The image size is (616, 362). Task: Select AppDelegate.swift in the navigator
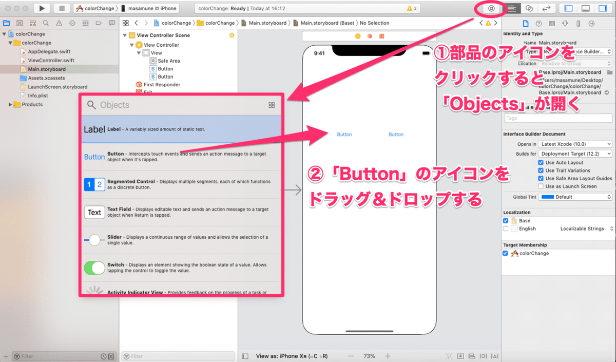(49, 51)
